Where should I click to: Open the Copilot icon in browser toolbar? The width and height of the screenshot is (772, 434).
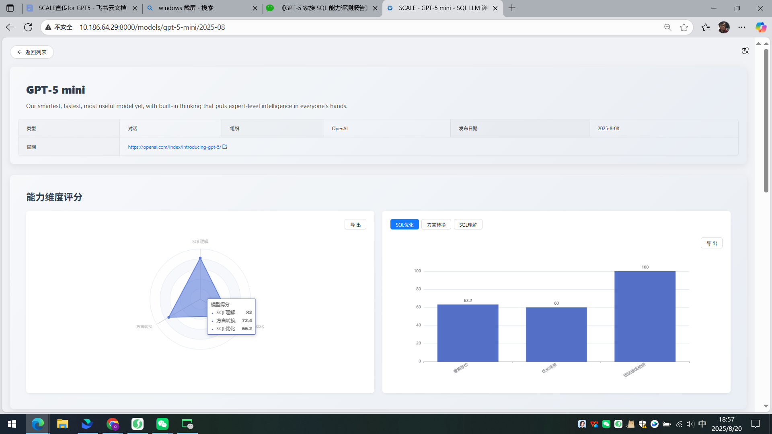[x=760, y=27]
